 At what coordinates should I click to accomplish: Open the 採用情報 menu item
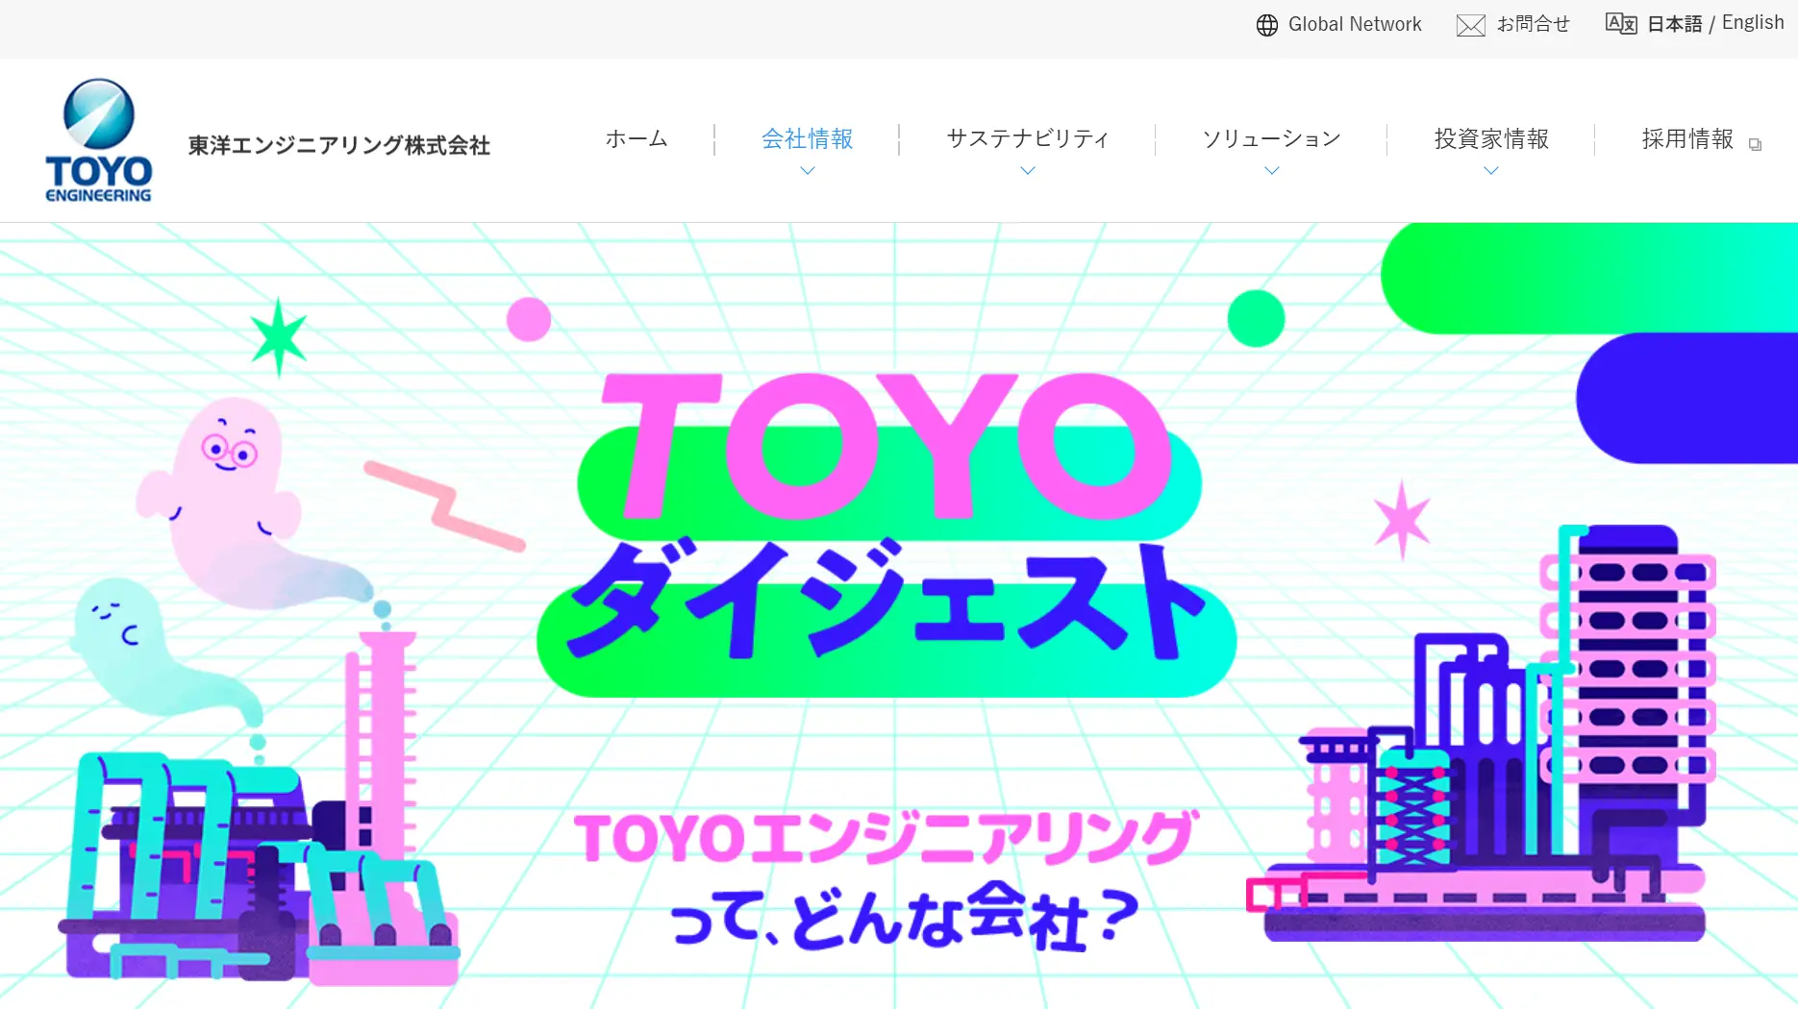(x=1687, y=139)
